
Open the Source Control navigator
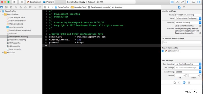[x=6, y=7]
